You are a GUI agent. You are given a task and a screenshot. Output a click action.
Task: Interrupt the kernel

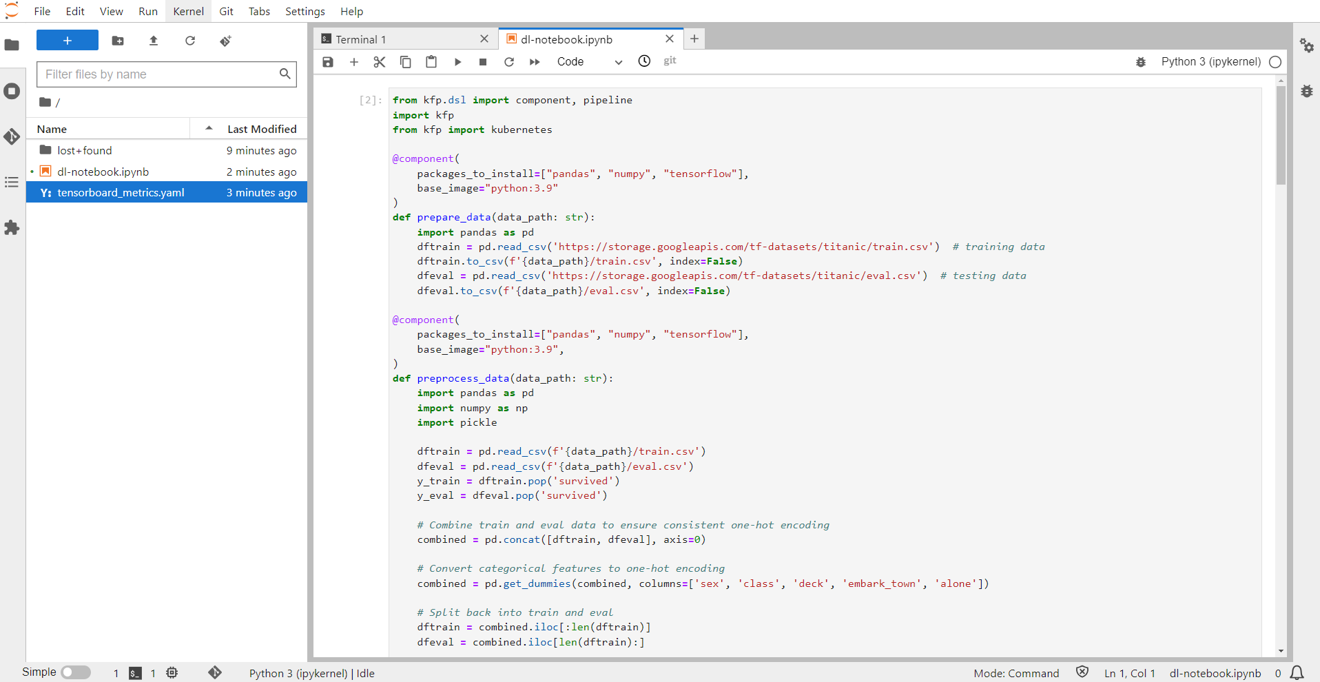click(x=483, y=62)
